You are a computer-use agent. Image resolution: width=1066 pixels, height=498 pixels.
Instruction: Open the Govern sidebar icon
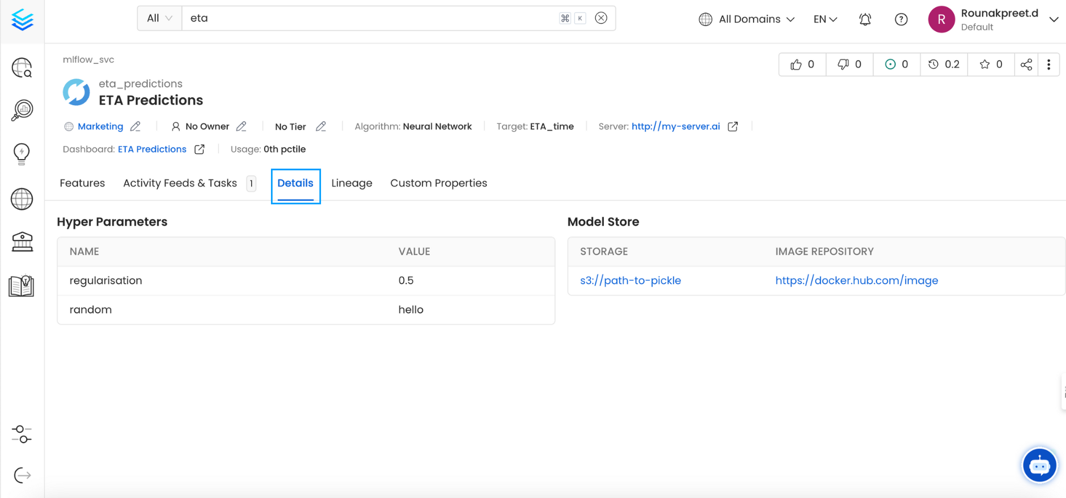tap(22, 242)
